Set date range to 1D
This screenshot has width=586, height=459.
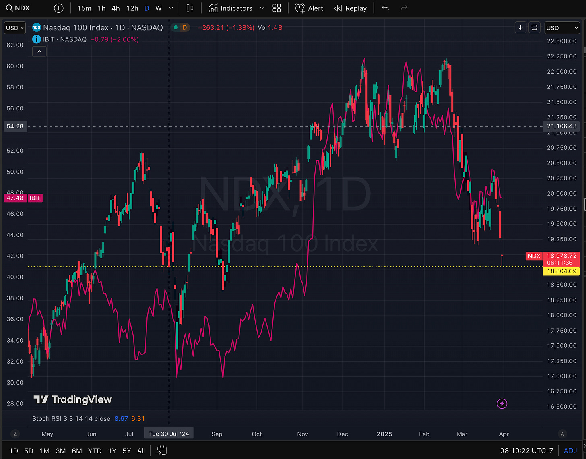[x=14, y=451]
